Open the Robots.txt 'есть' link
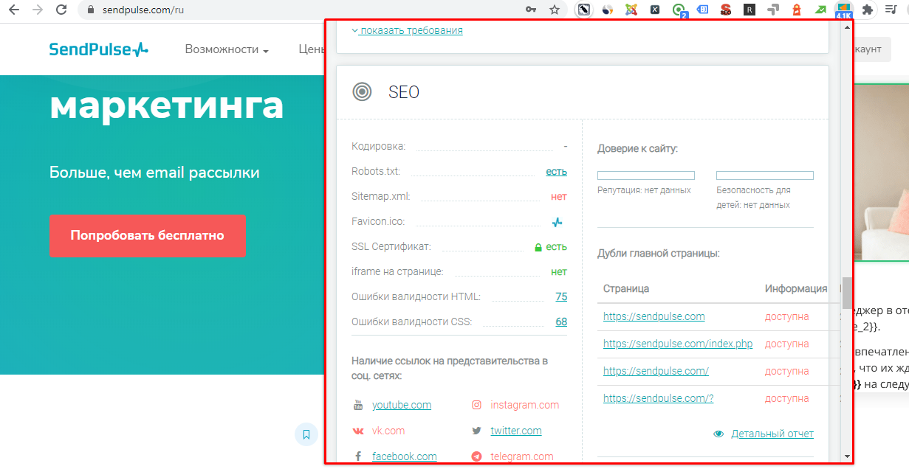Screen dimensions: 909x469 (556, 171)
